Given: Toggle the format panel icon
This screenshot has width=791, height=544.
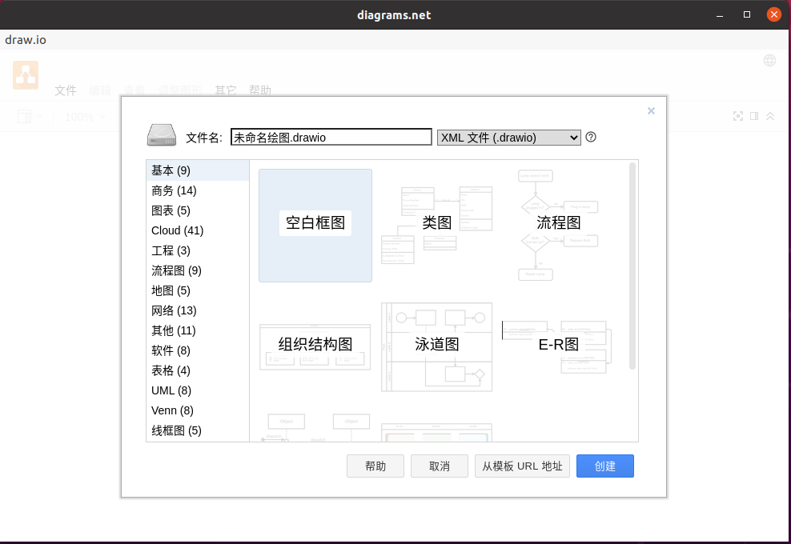Looking at the screenshot, I should 754,117.
